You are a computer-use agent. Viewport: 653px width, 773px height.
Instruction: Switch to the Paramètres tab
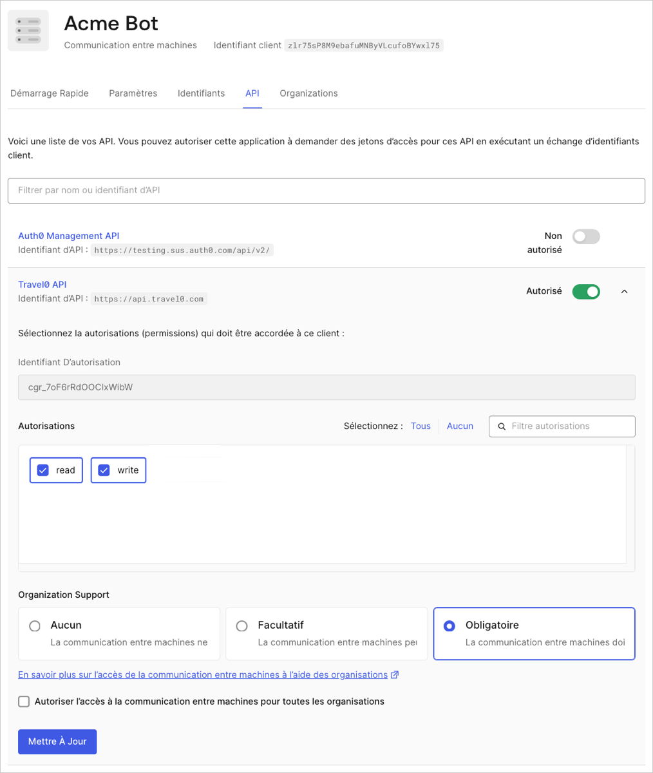click(x=133, y=93)
